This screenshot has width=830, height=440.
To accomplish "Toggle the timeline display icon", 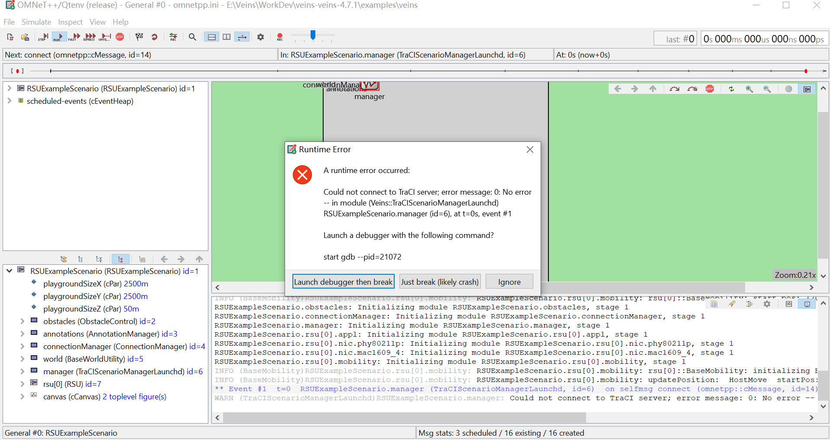I will 242,37.
